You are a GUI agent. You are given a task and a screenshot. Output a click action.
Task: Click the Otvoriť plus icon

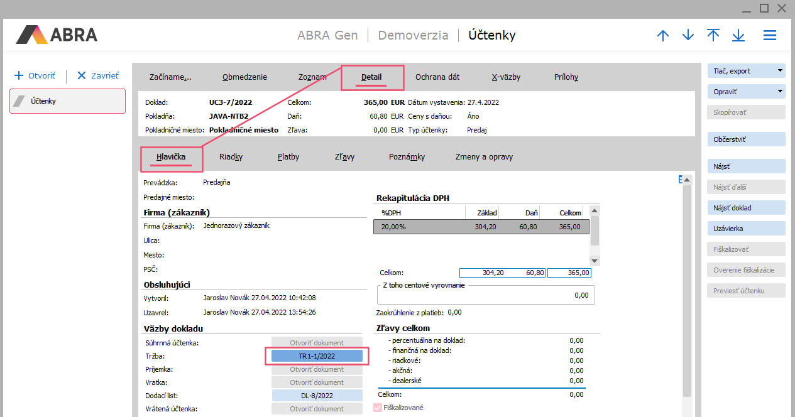pyautogui.click(x=19, y=75)
